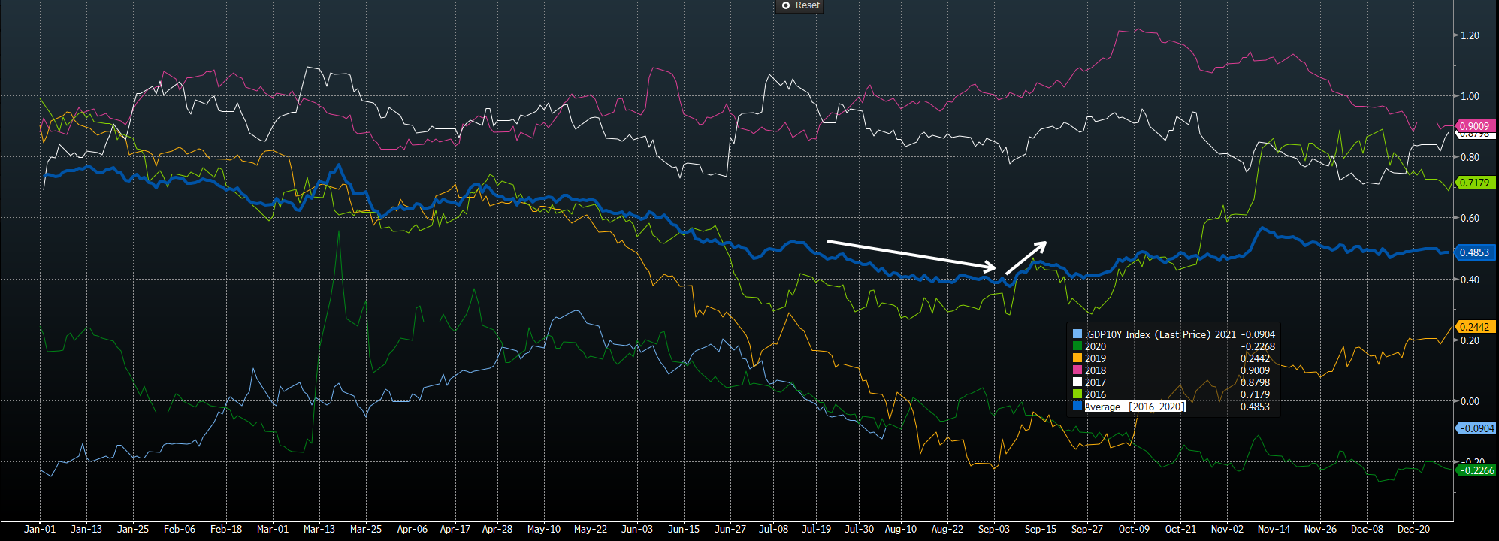This screenshot has width=1499, height=541.
Task: Click the Nov-02 date on x-axis
Action: tap(1227, 529)
